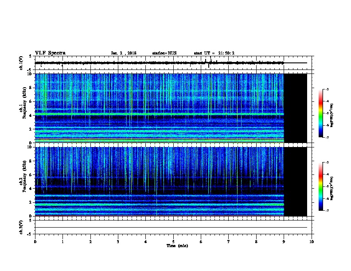Screen dimensions: 351x271
Task: Click the ch.2 spectrogram color scale bar
Action: 320,186
